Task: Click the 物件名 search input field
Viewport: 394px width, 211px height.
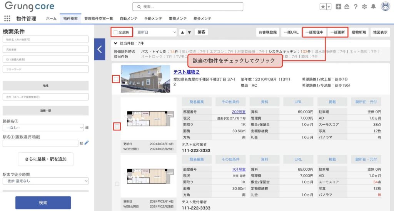Action: pyautogui.click(x=45, y=40)
